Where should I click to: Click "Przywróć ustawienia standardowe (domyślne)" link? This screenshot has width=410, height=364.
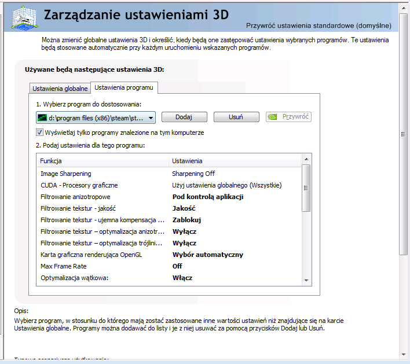(x=319, y=25)
